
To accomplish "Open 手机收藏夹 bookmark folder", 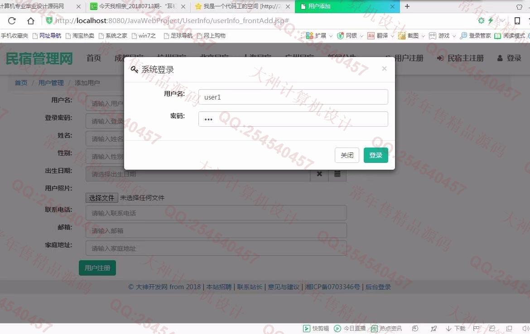I will click(14, 35).
